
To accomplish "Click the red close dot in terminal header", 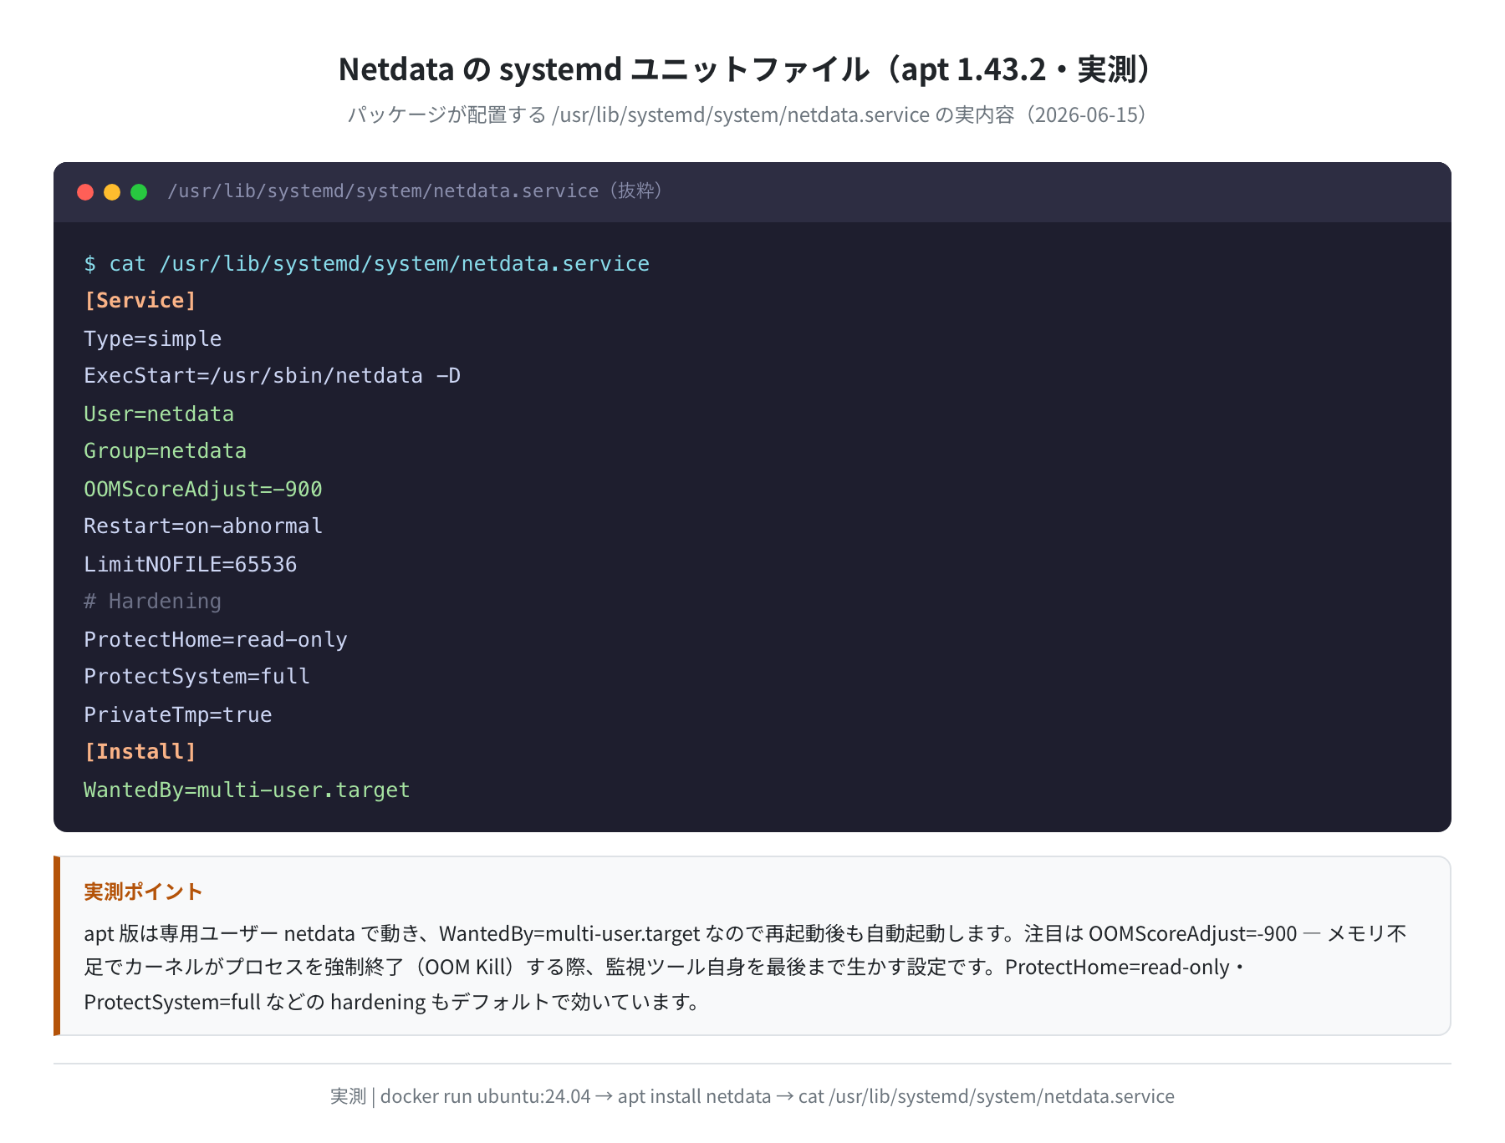I will [85, 192].
